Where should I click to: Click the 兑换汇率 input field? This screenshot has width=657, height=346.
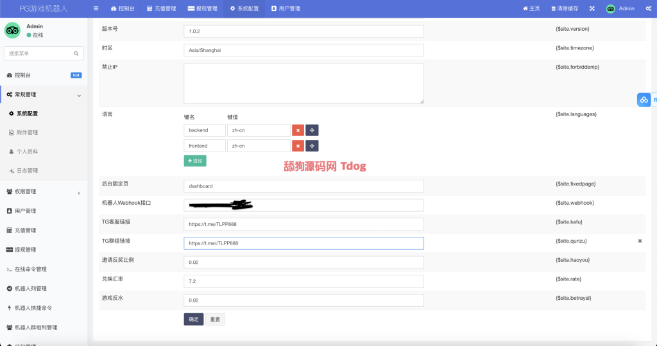click(x=303, y=281)
